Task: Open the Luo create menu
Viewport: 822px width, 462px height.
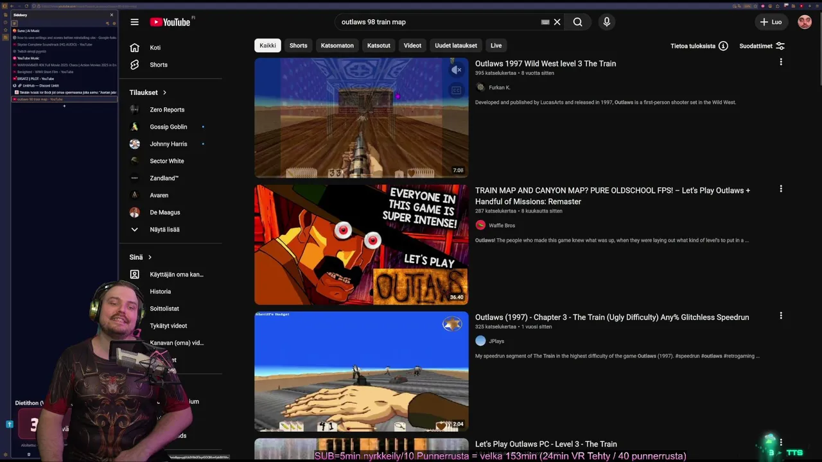Action: pos(771,22)
